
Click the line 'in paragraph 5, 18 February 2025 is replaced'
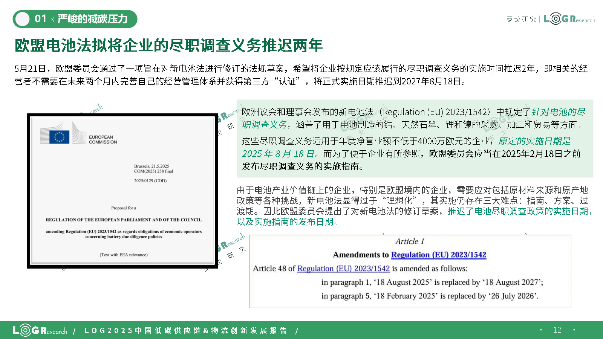tap(430, 296)
